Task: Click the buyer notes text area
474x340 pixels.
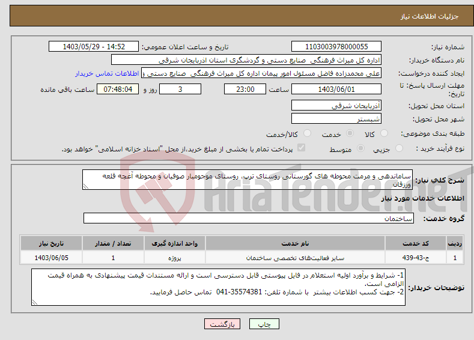Action: point(218,287)
